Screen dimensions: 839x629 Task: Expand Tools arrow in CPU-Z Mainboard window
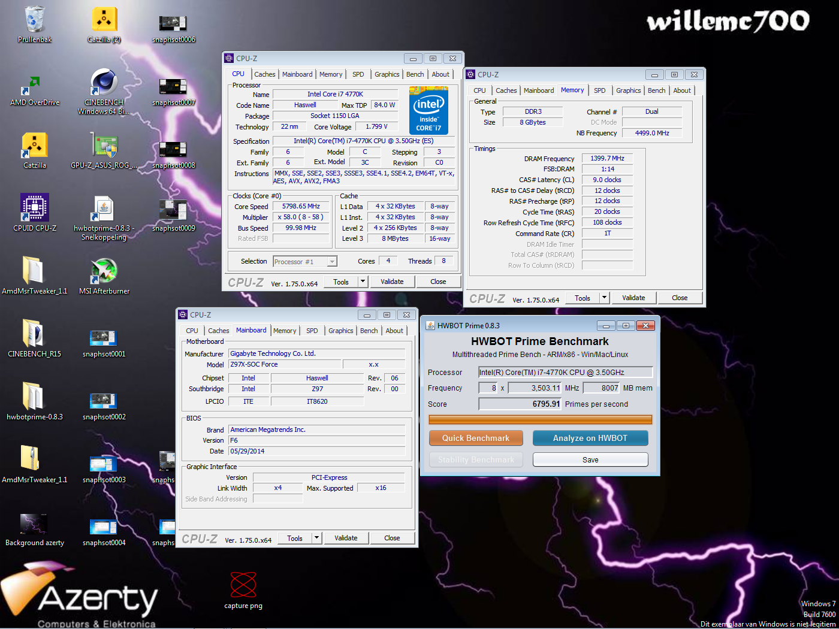pos(316,538)
